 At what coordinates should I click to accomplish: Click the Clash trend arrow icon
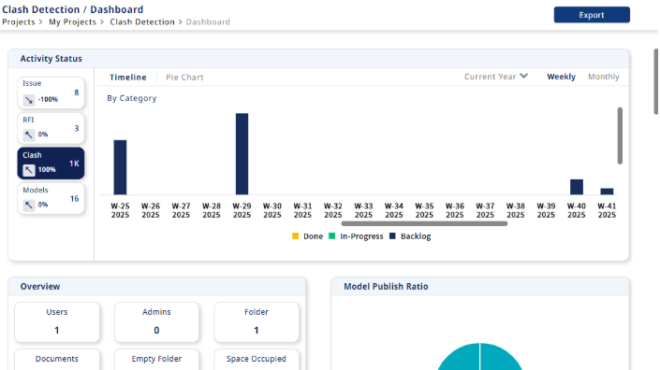(x=29, y=170)
